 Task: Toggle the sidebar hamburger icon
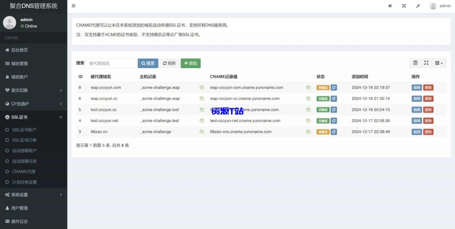tap(73, 6)
